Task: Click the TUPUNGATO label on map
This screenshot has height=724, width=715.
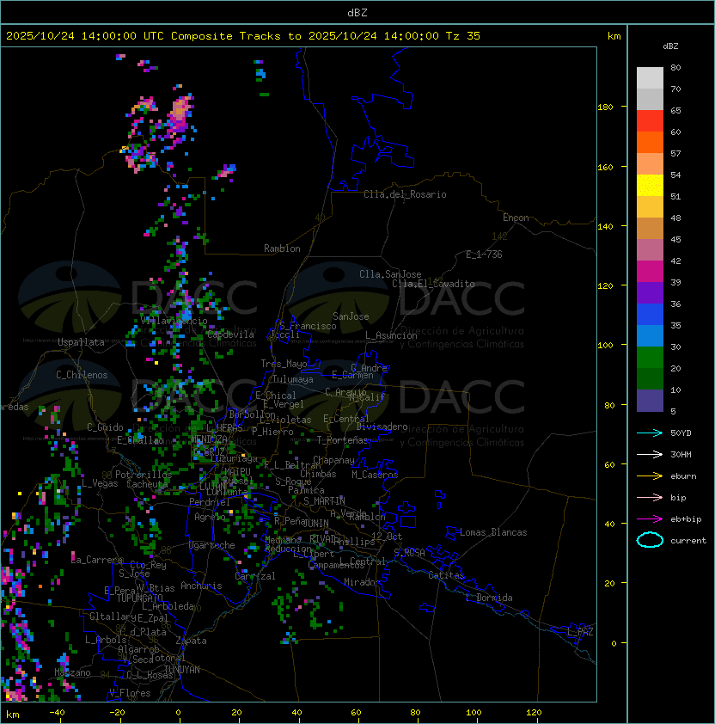Action: [139, 598]
